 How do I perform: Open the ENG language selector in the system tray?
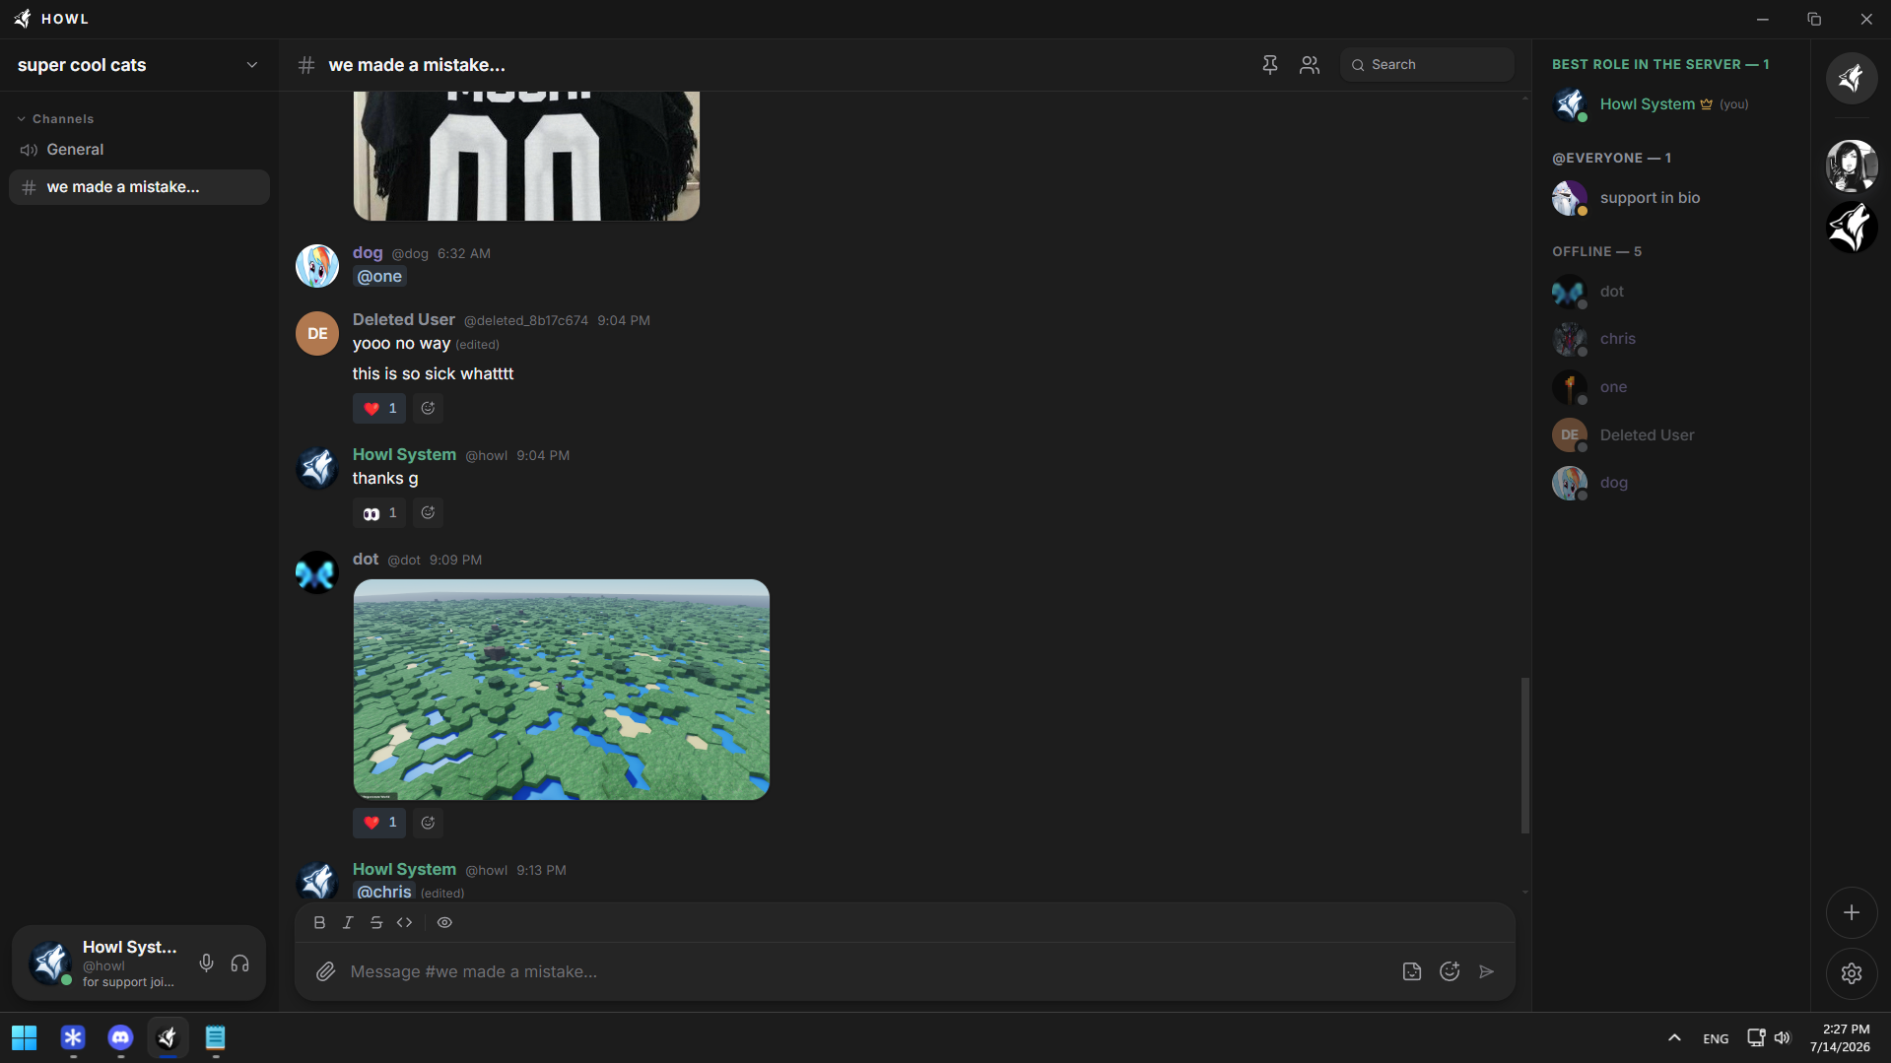(1716, 1038)
